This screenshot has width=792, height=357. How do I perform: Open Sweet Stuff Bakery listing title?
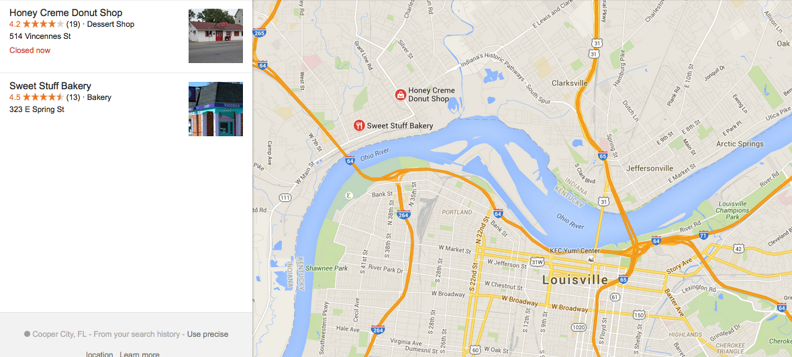point(50,86)
